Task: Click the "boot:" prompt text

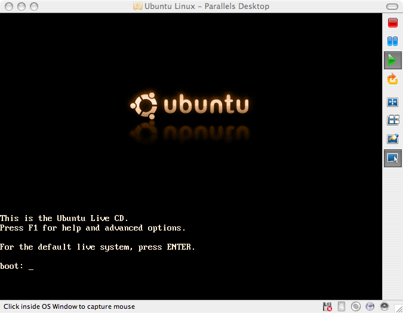Action: coord(11,266)
